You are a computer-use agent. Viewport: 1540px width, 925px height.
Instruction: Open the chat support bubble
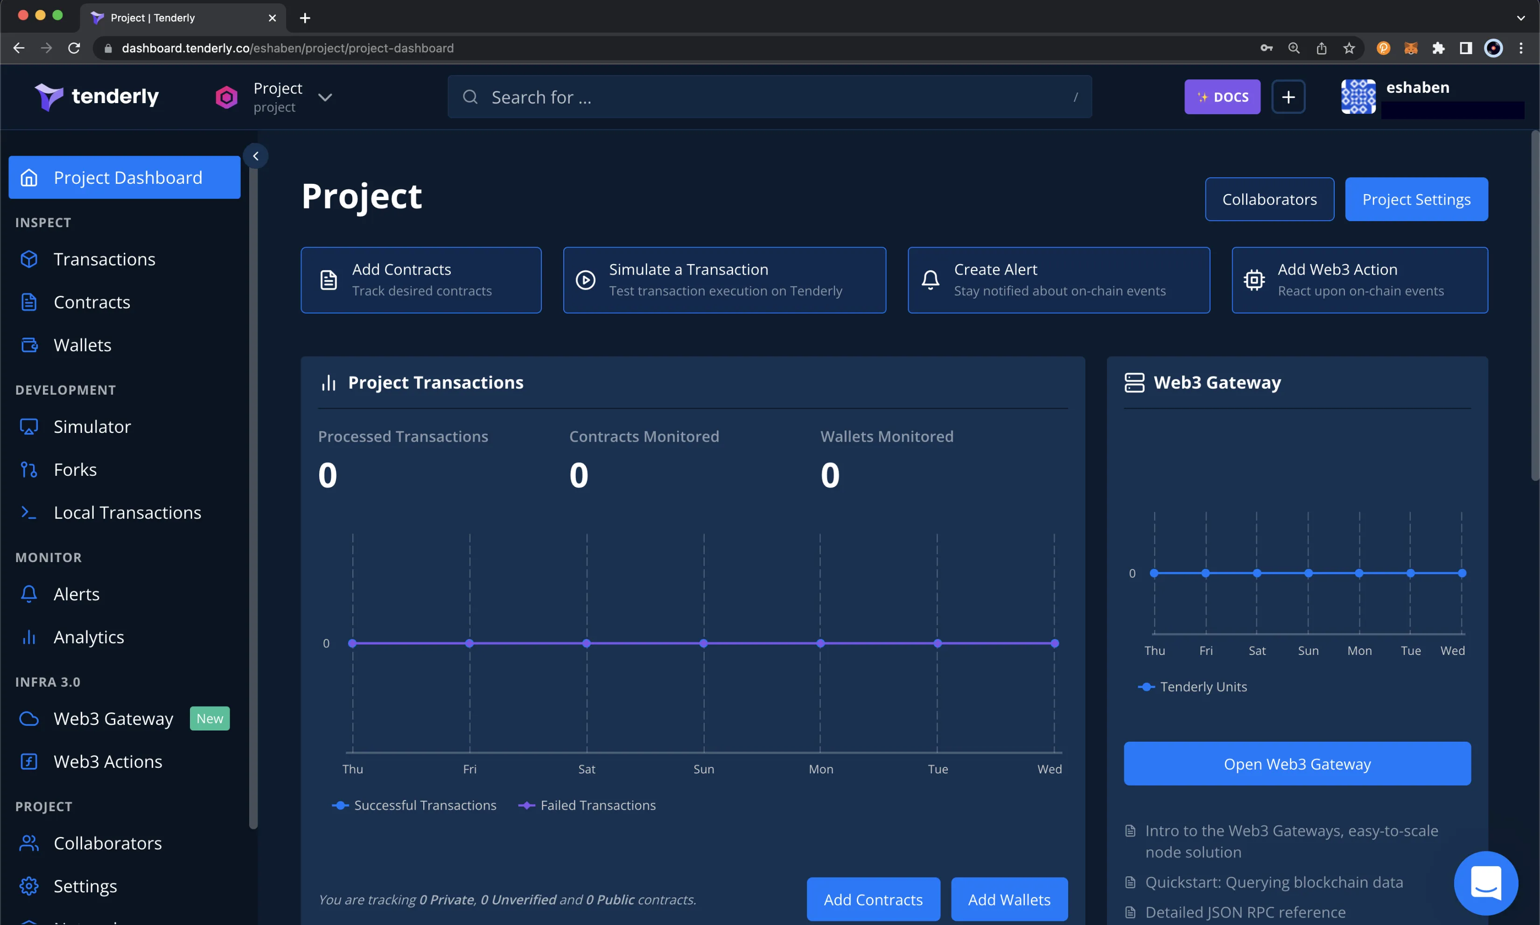tap(1486, 883)
